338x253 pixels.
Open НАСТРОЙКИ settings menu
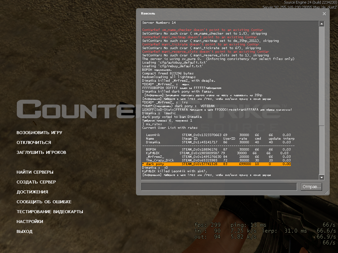(30, 222)
